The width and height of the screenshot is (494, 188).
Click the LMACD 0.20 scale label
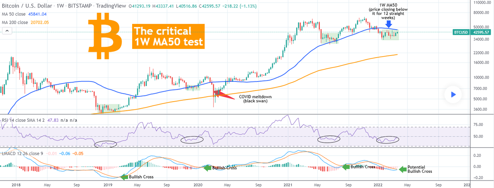(x=478, y=156)
